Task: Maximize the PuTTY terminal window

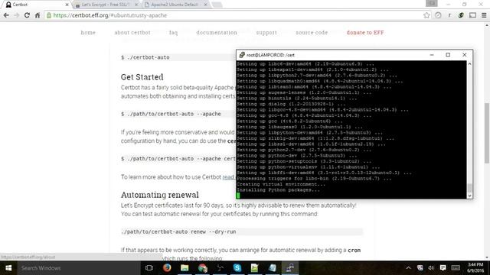Action: pyautogui.click(x=448, y=55)
